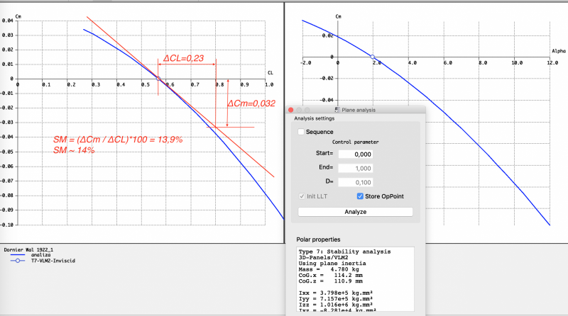
Task: Toggle the Store OpPoint checkbox
Action: click(359, 196)
